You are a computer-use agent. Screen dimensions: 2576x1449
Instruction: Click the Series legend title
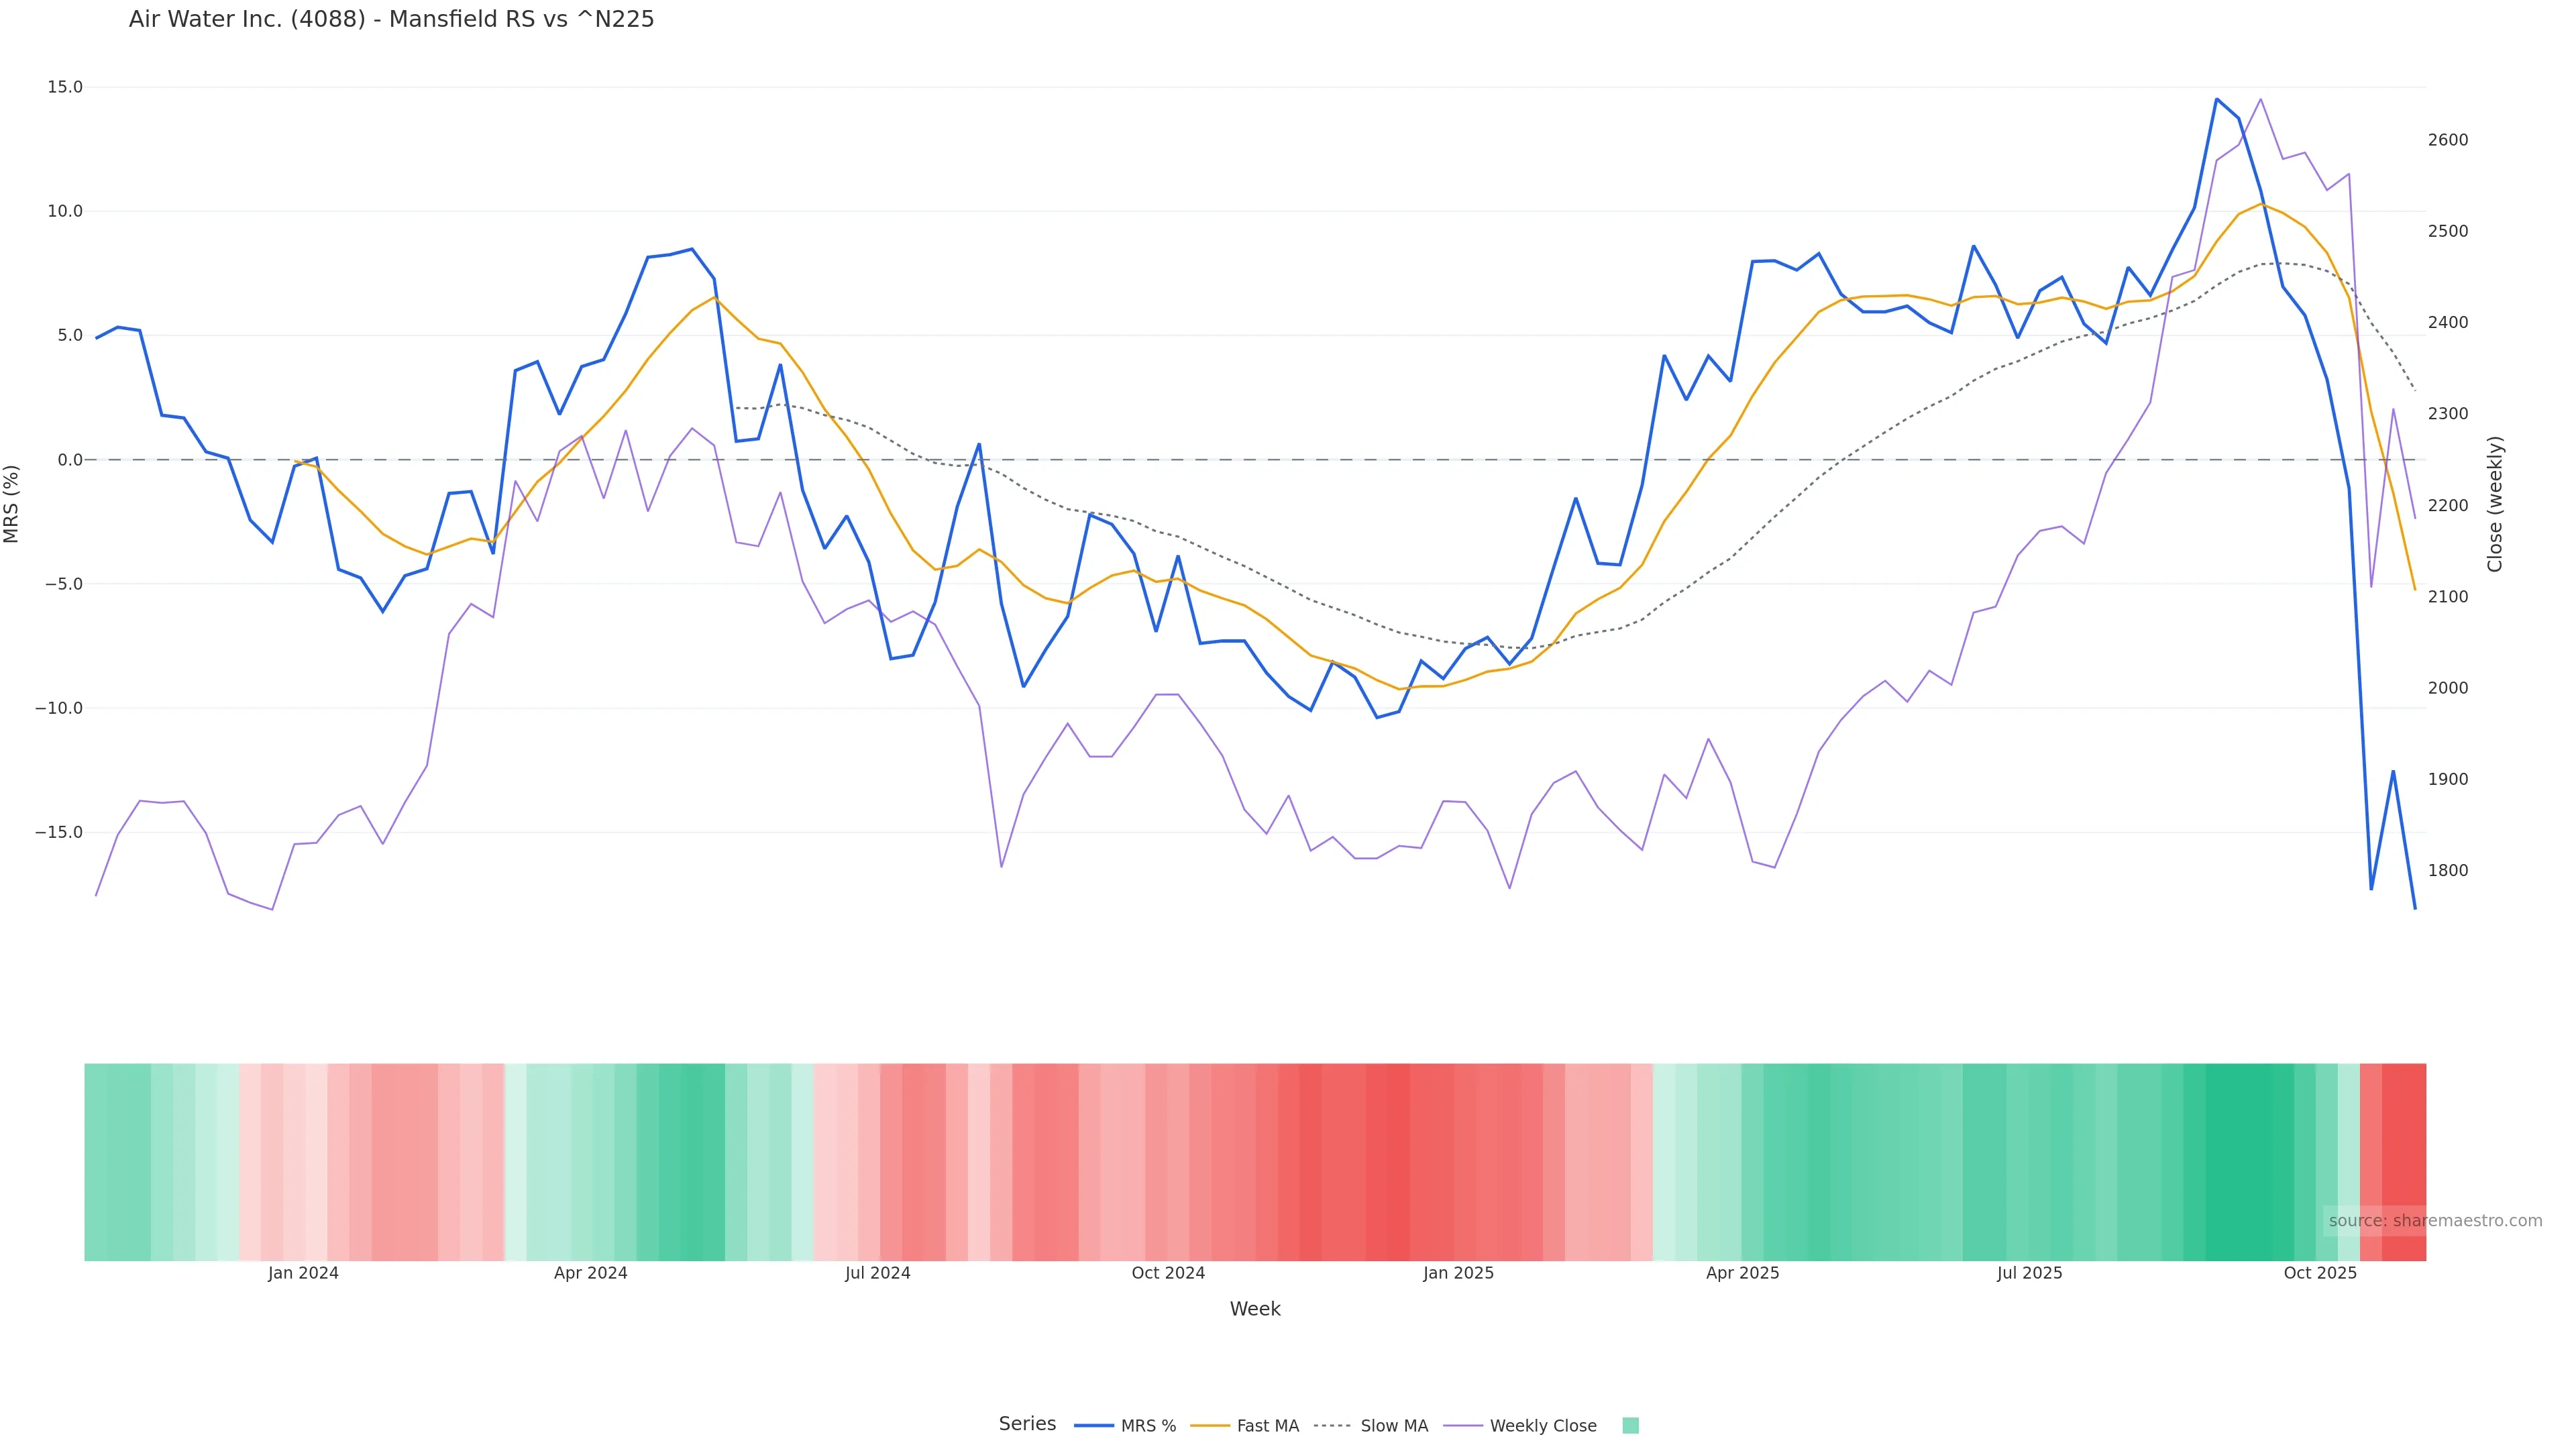[x=1027, y=1424]
